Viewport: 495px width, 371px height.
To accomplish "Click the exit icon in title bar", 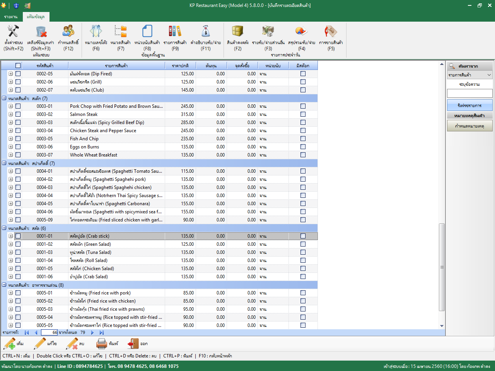I will coord(27,5).
